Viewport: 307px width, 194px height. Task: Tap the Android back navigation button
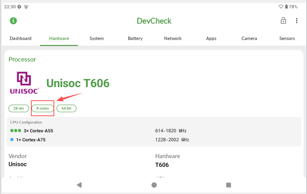tap(79, 185)
